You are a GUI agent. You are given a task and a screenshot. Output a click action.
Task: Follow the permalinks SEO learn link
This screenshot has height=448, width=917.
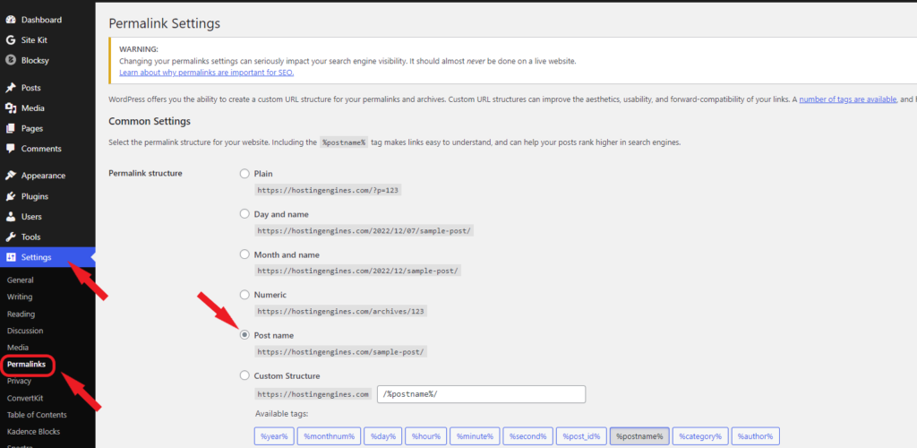[207, 73]
